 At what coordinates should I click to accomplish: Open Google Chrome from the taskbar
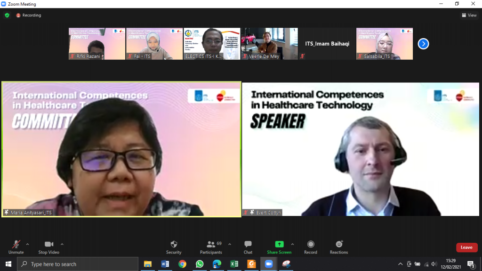182,264
